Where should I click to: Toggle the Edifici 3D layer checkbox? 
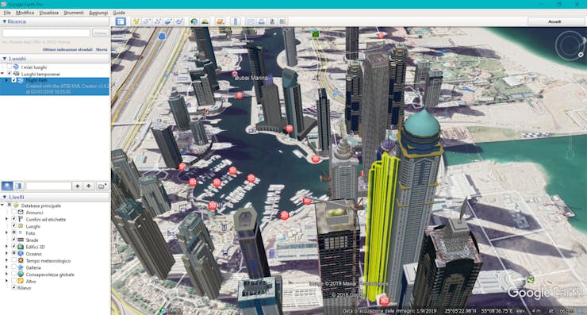click(x=13, y=247)
